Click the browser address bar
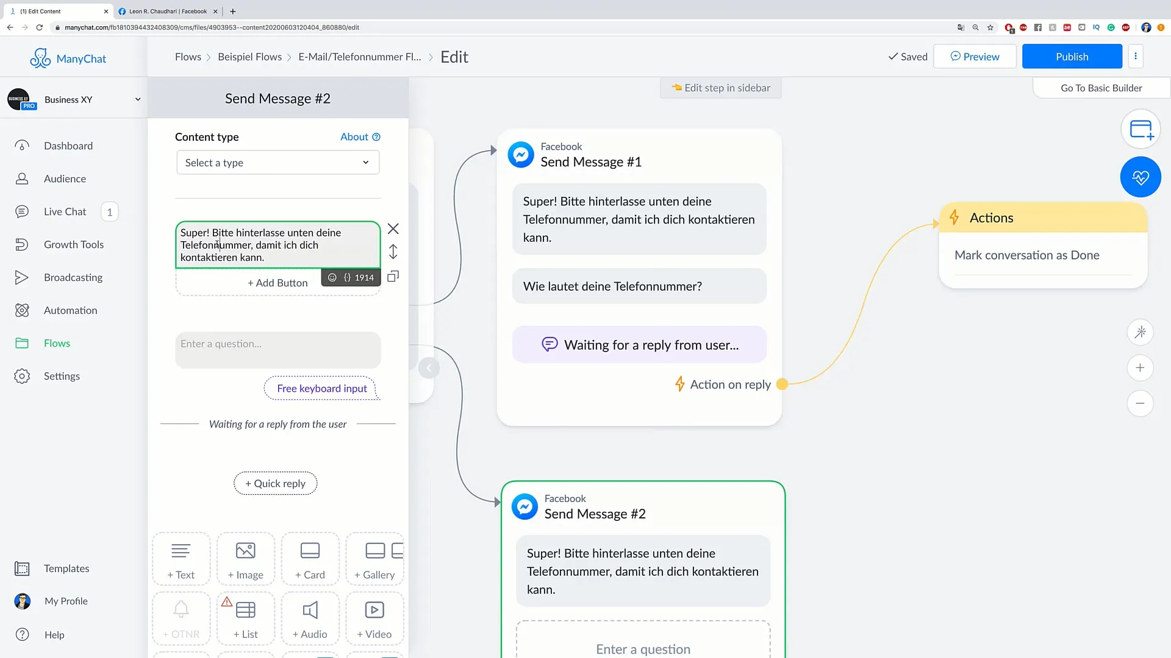This screenshot has width=1171, height=658. pyautogui.click(x=500, y=27)
